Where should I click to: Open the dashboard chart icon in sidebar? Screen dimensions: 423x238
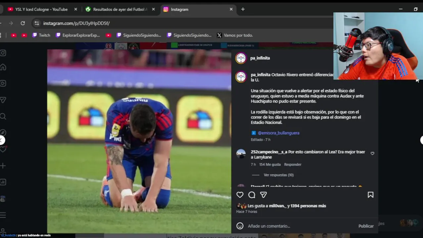click(3, 182)
